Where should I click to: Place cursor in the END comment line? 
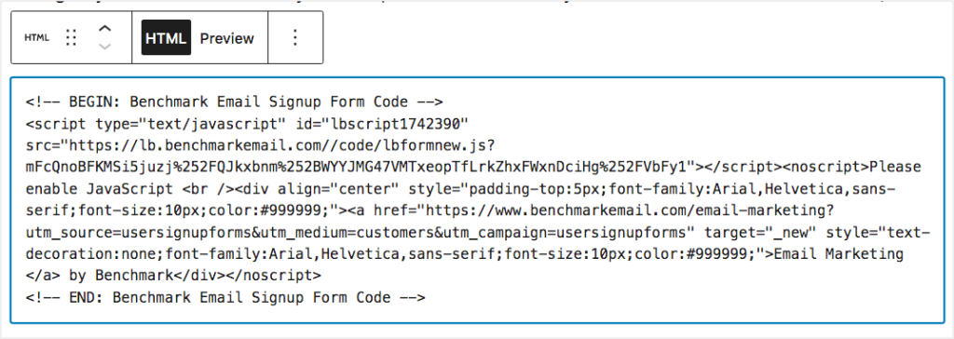click(225, 298)
